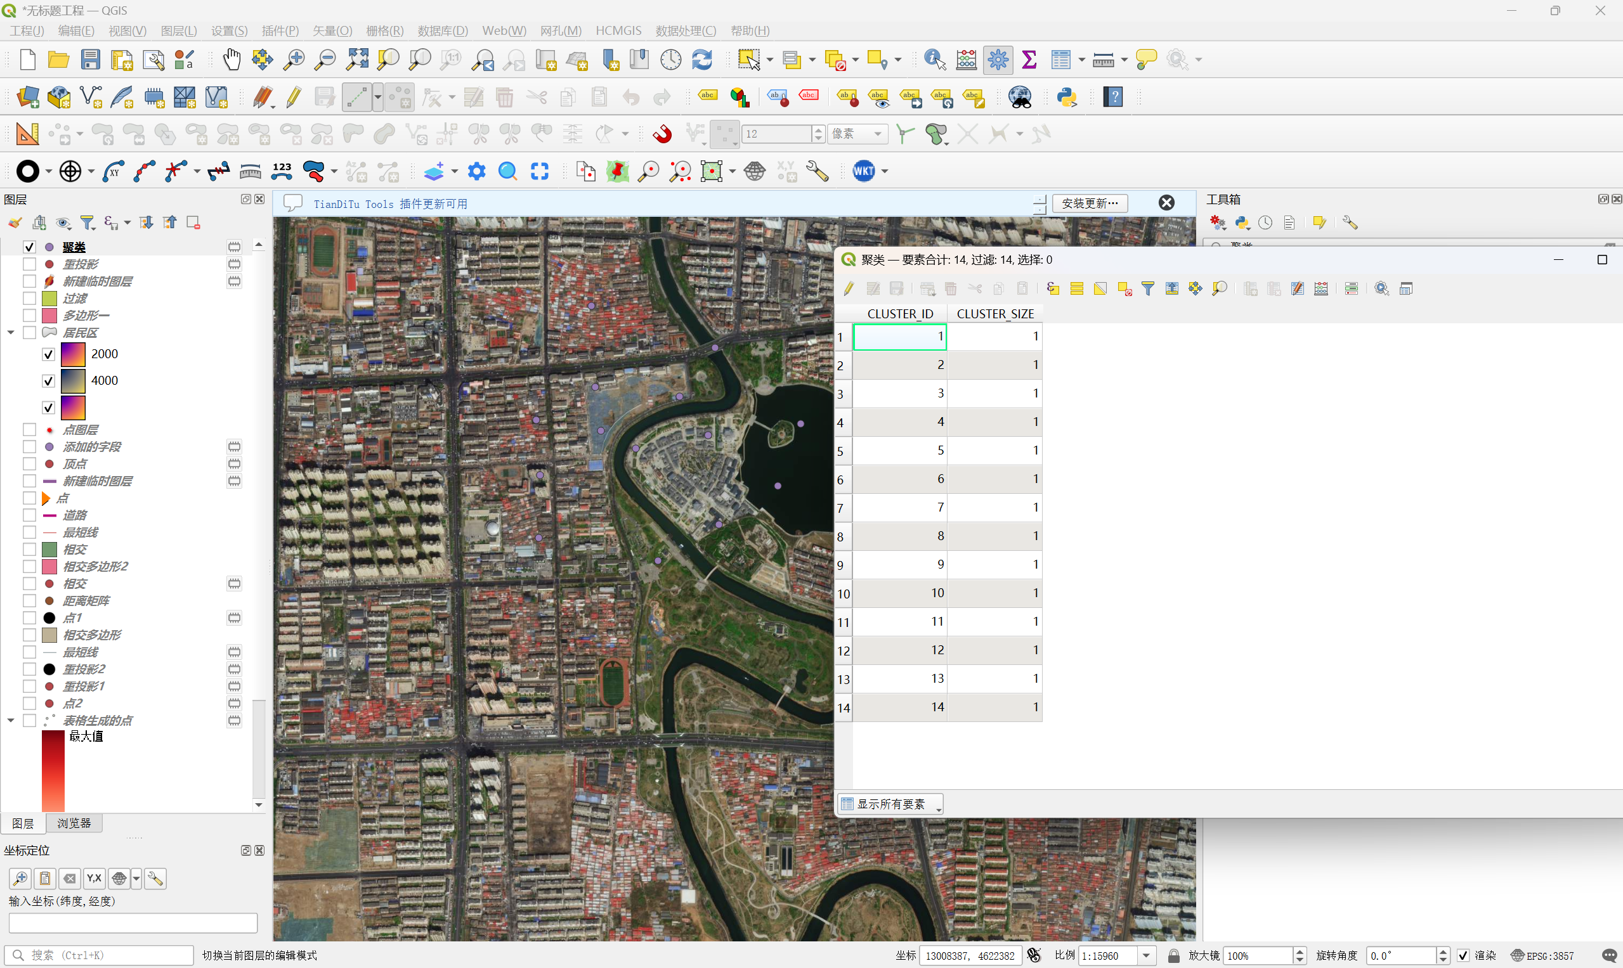The image size is (1623, 968).
Task: Open the 矢量(O) menu
Action: [x=332, y=30]
